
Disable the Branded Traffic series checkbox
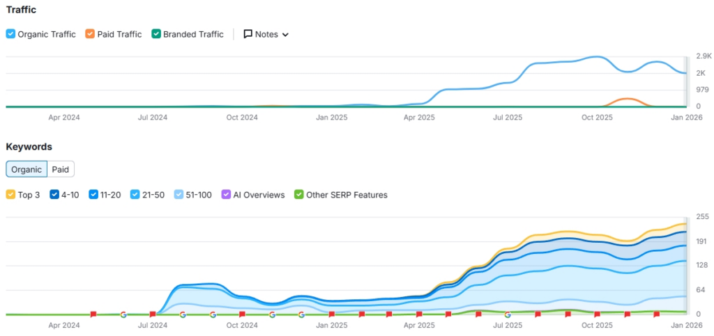[x=155, y=34]
